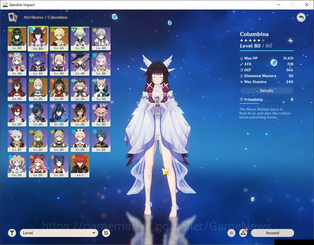Select Sucrose's Lv. 70 portrait
The image size is (314, 245).
(80, 39)
